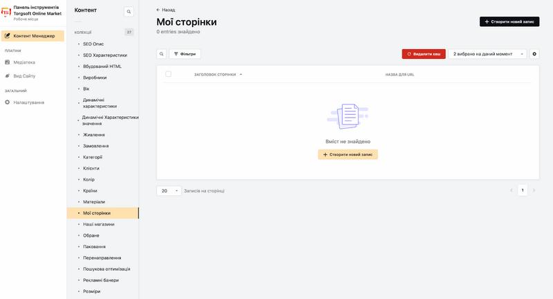The height and width of the screenshot is (299, 553).
Task: Click the Медіатека plugin icon
Action: 7,62
